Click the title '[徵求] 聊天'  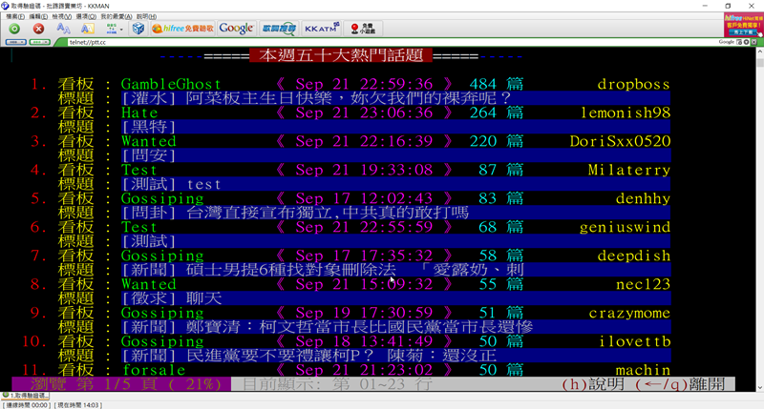[x=172, y=298]
